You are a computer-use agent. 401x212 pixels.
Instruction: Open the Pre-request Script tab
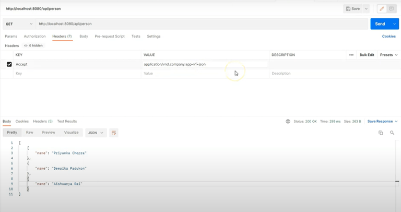(110, 37)
